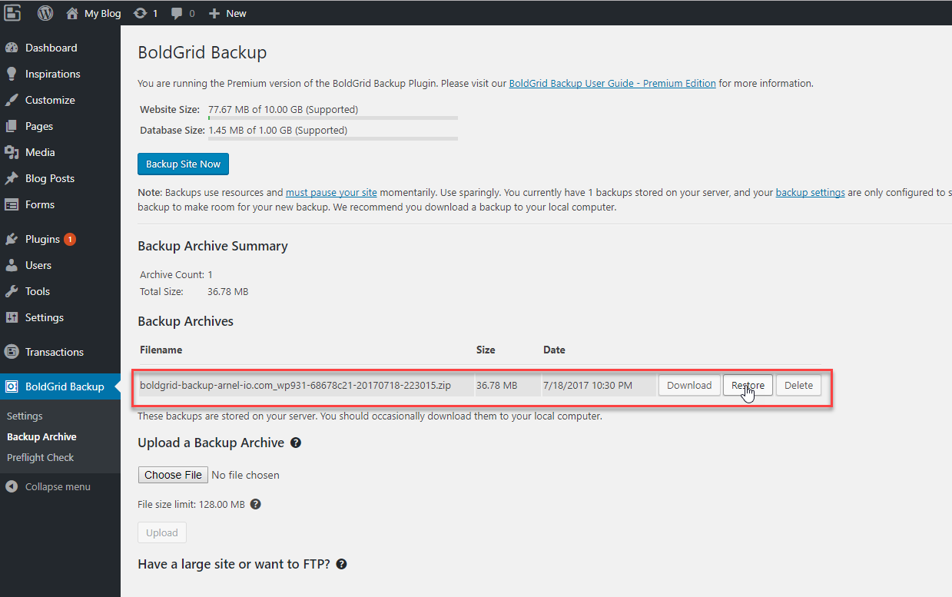The image size is (952, 597).
Task: Click the Users person icon
Action: [12, 265]
